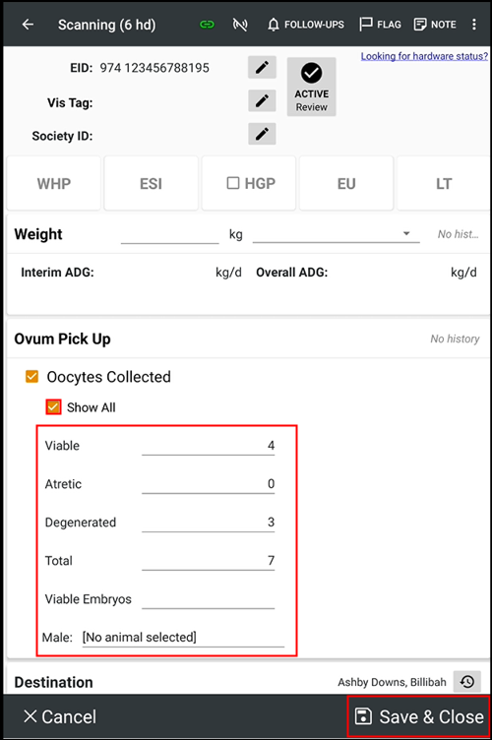Edit the EID with pencil icon

[262, 68]
